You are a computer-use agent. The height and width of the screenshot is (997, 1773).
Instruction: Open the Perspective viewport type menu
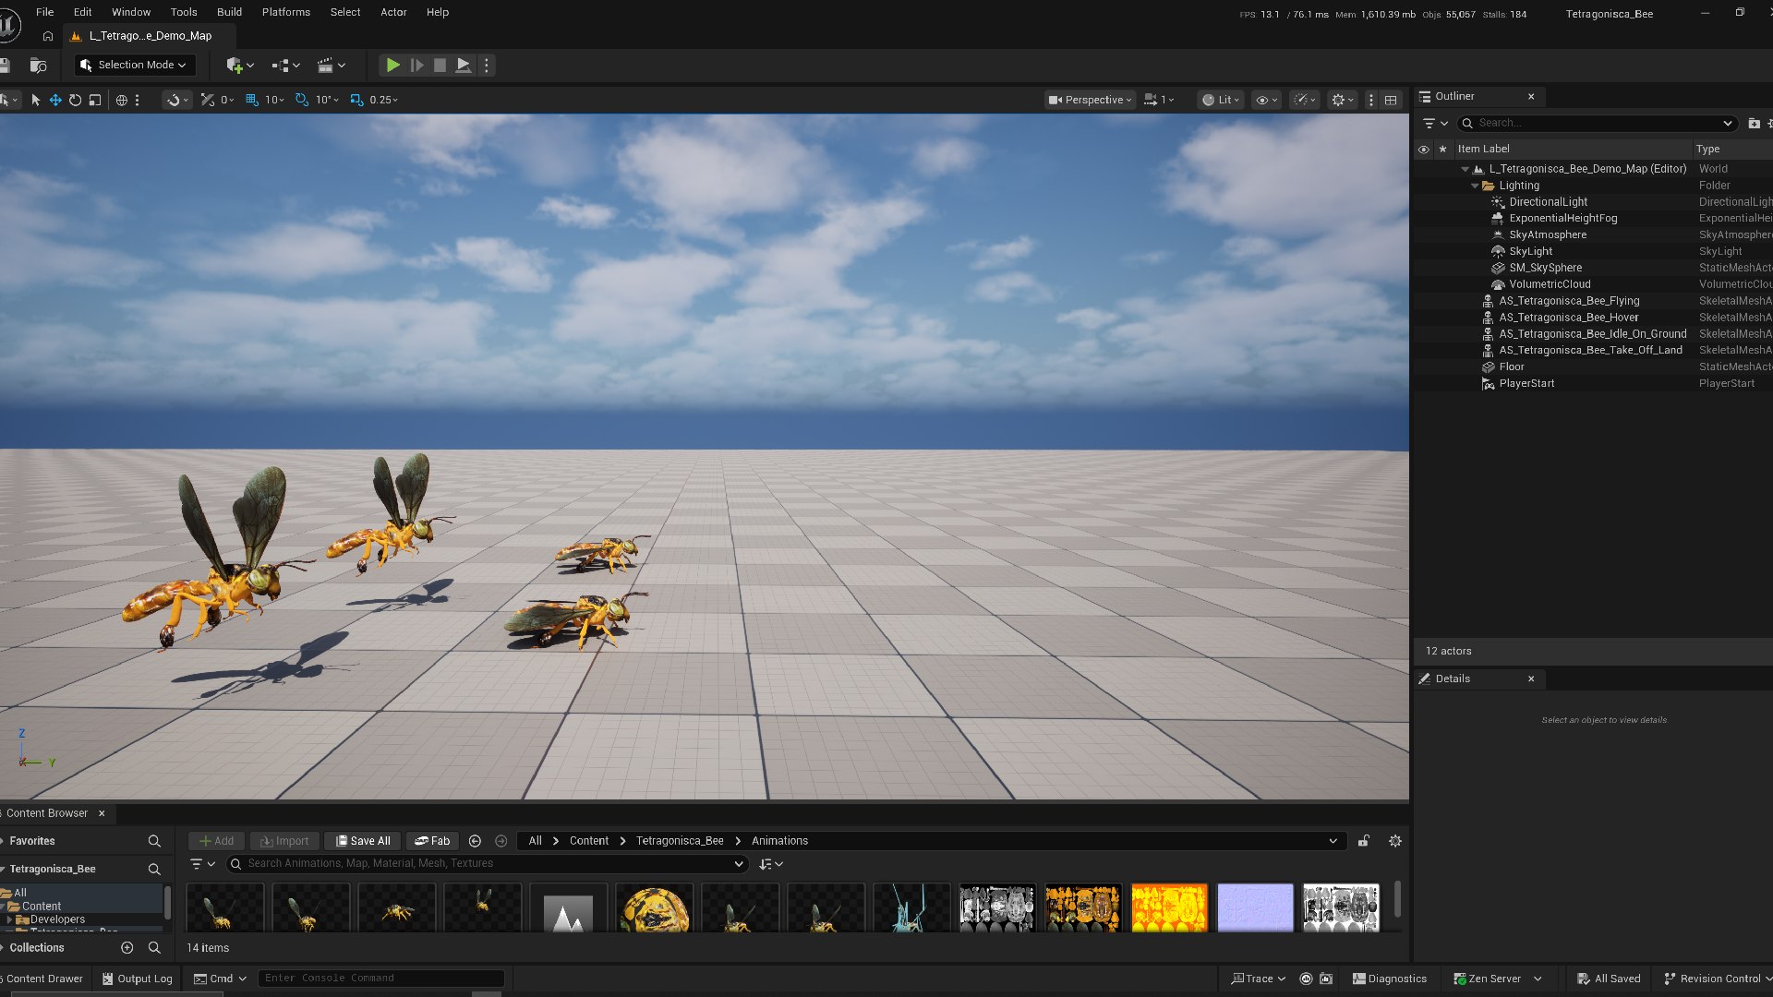click(x=1090, y=100)
